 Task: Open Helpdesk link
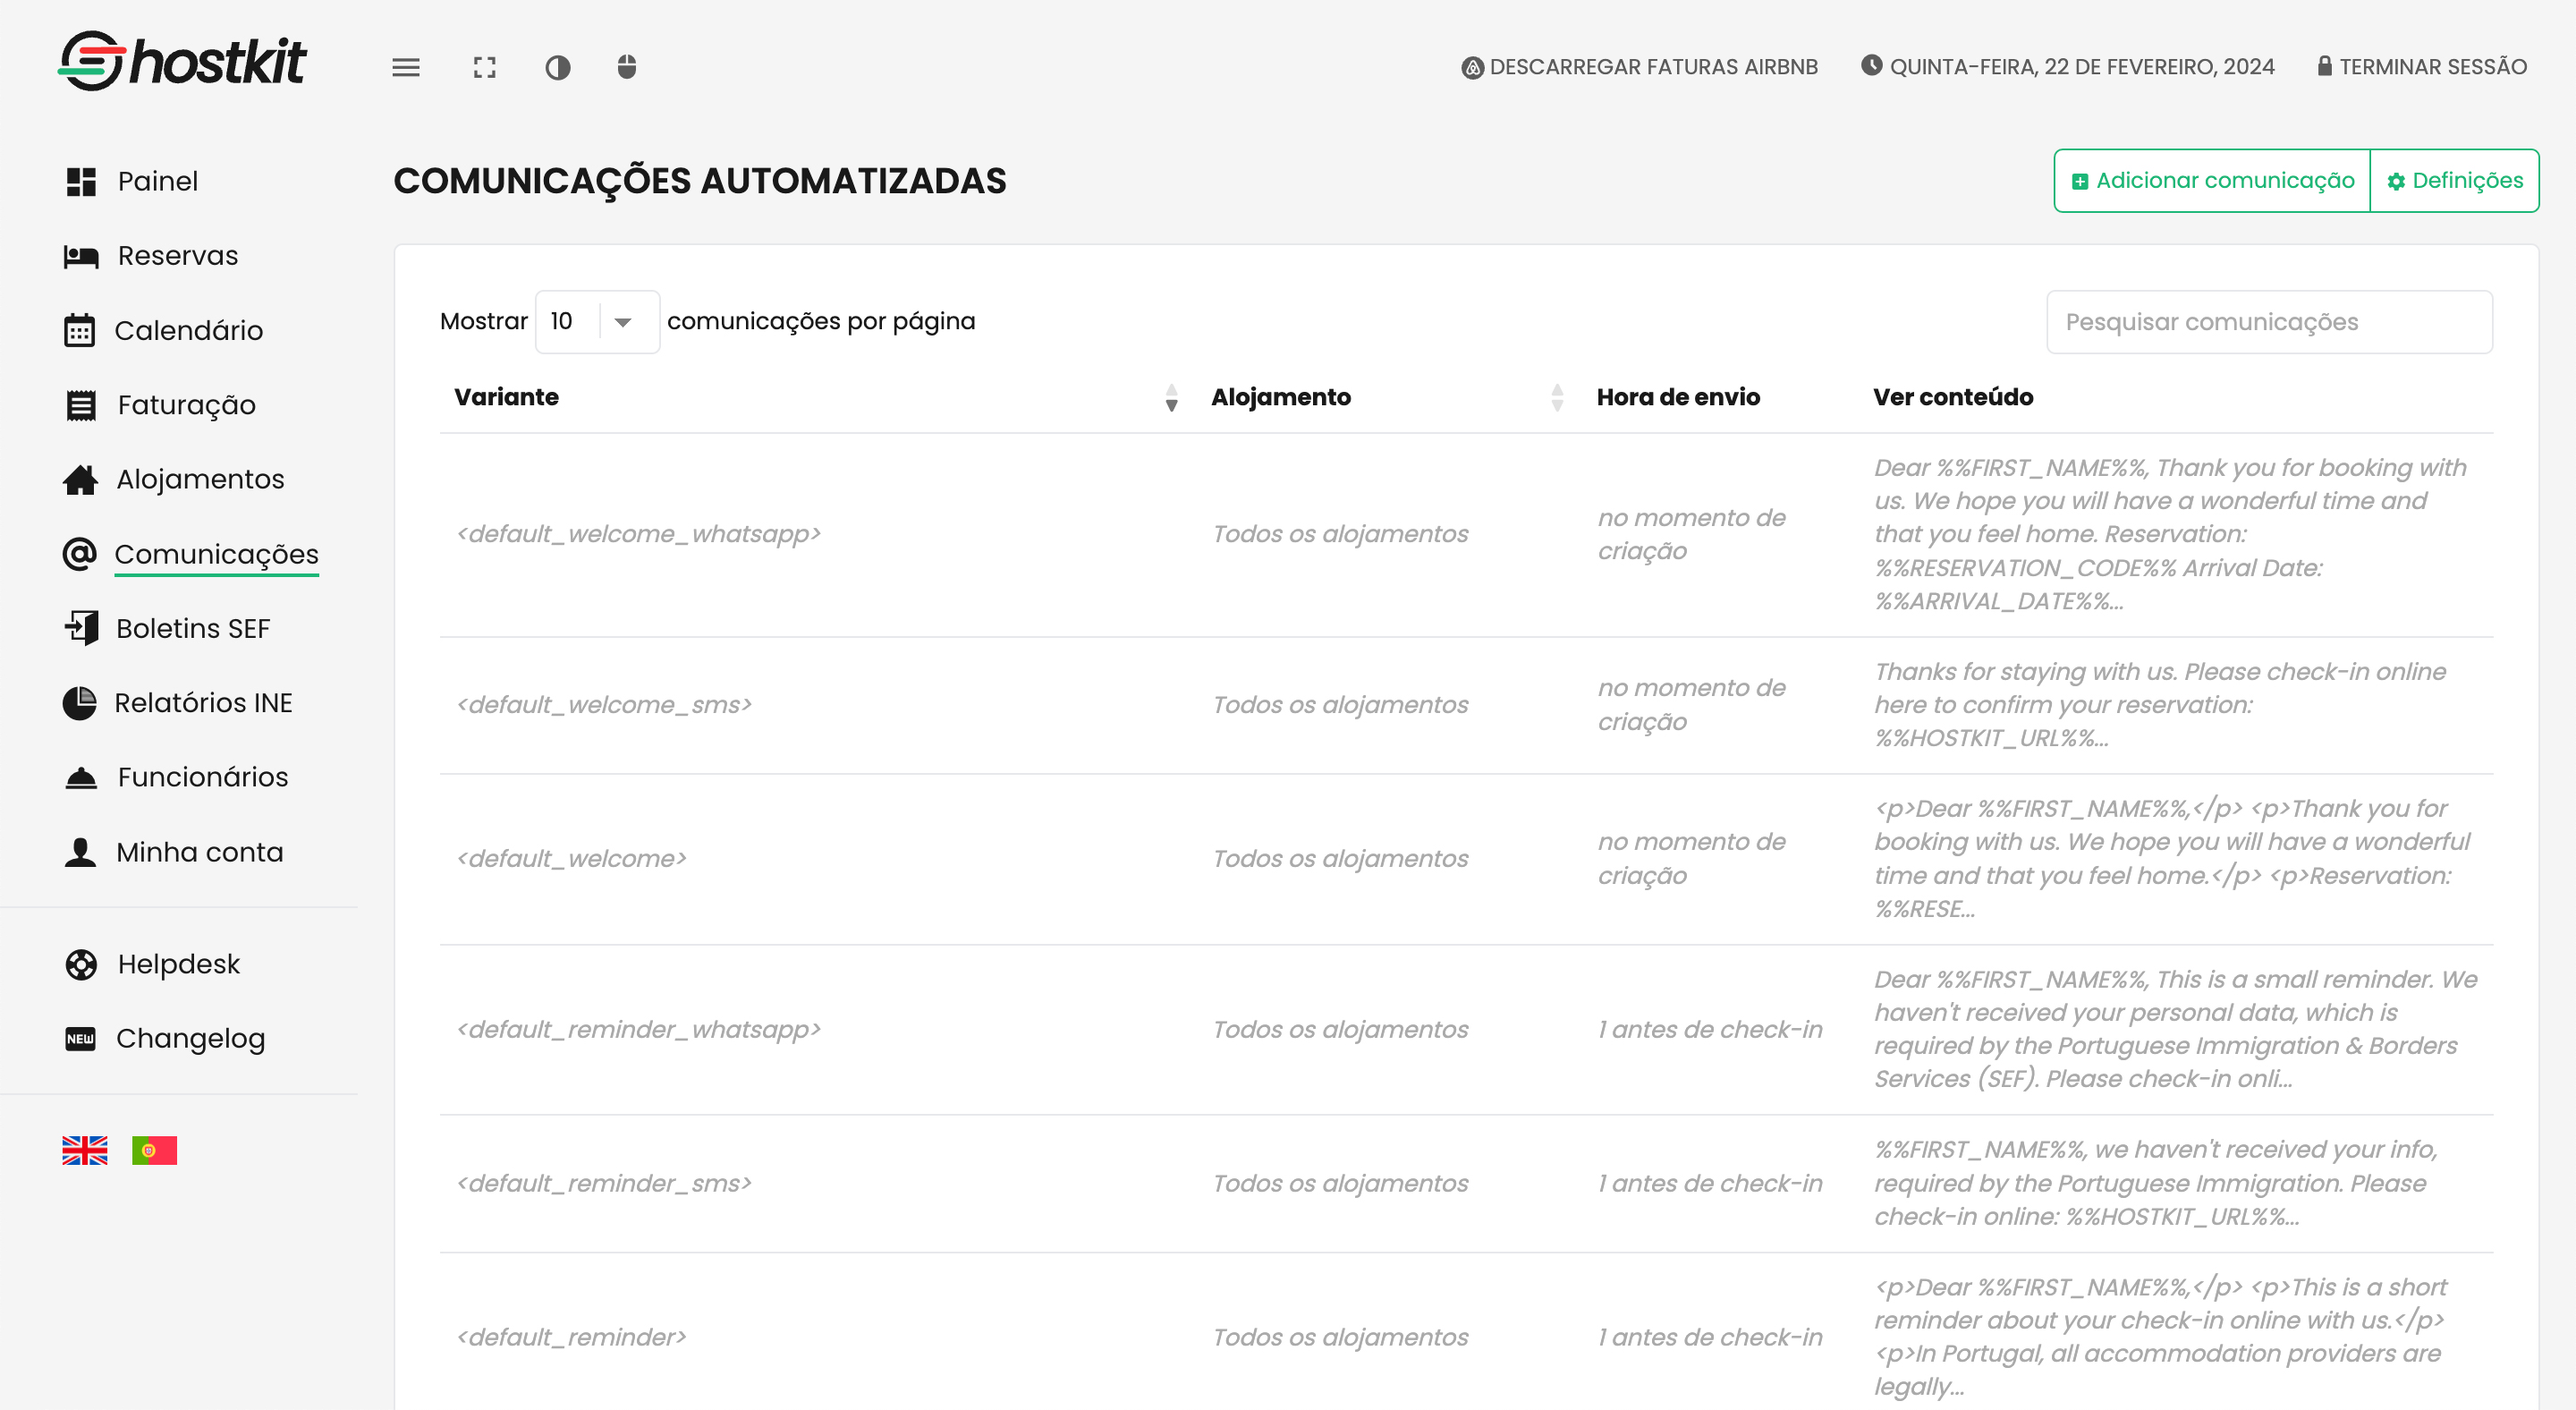point(179,965)
